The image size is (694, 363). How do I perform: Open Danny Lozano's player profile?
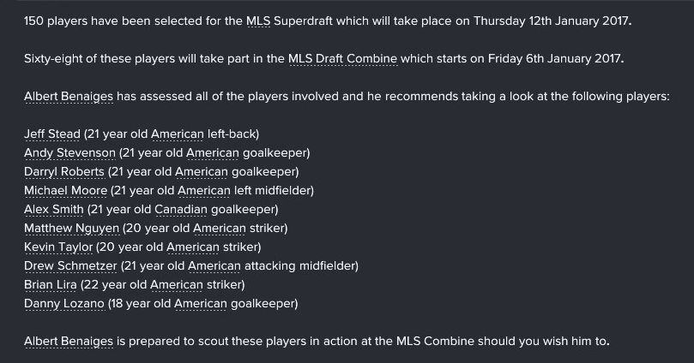pos(64,304)
